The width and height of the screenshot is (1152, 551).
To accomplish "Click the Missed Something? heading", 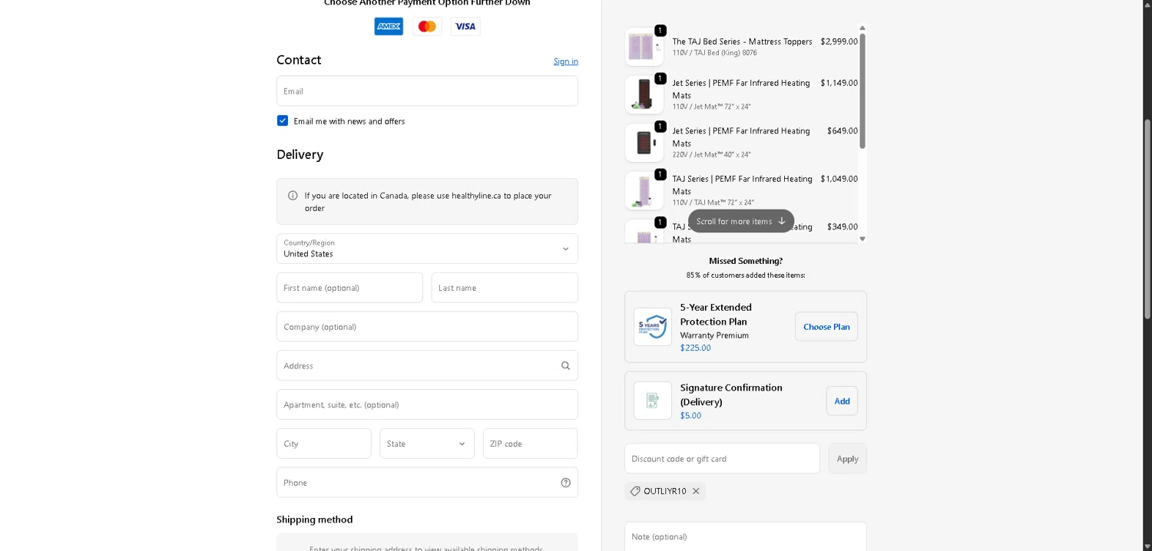I will pyautogui.click(x=746, y=262).
